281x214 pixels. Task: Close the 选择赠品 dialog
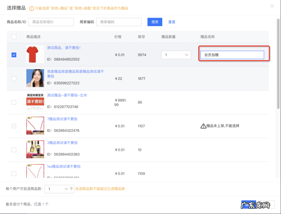[272, 6]
